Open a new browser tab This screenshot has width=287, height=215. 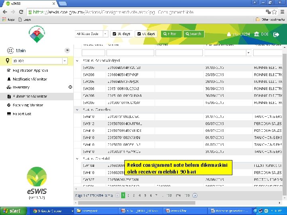click(63, 3)
